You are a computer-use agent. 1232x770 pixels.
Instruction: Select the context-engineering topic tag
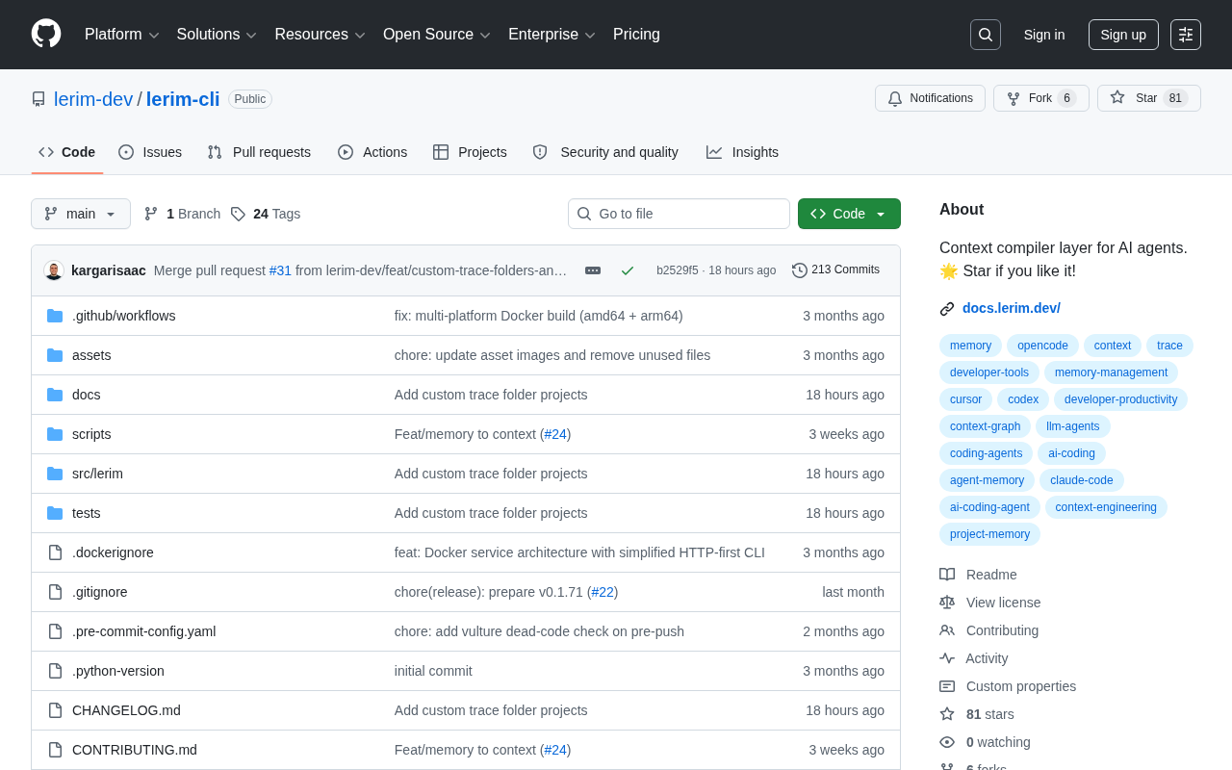(1106, 507)
